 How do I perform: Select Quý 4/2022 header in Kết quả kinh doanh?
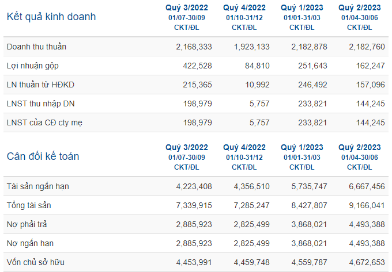(x=244, y=7)
